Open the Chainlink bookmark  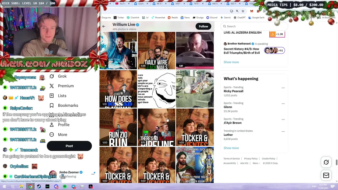click(x=133, y=18)
